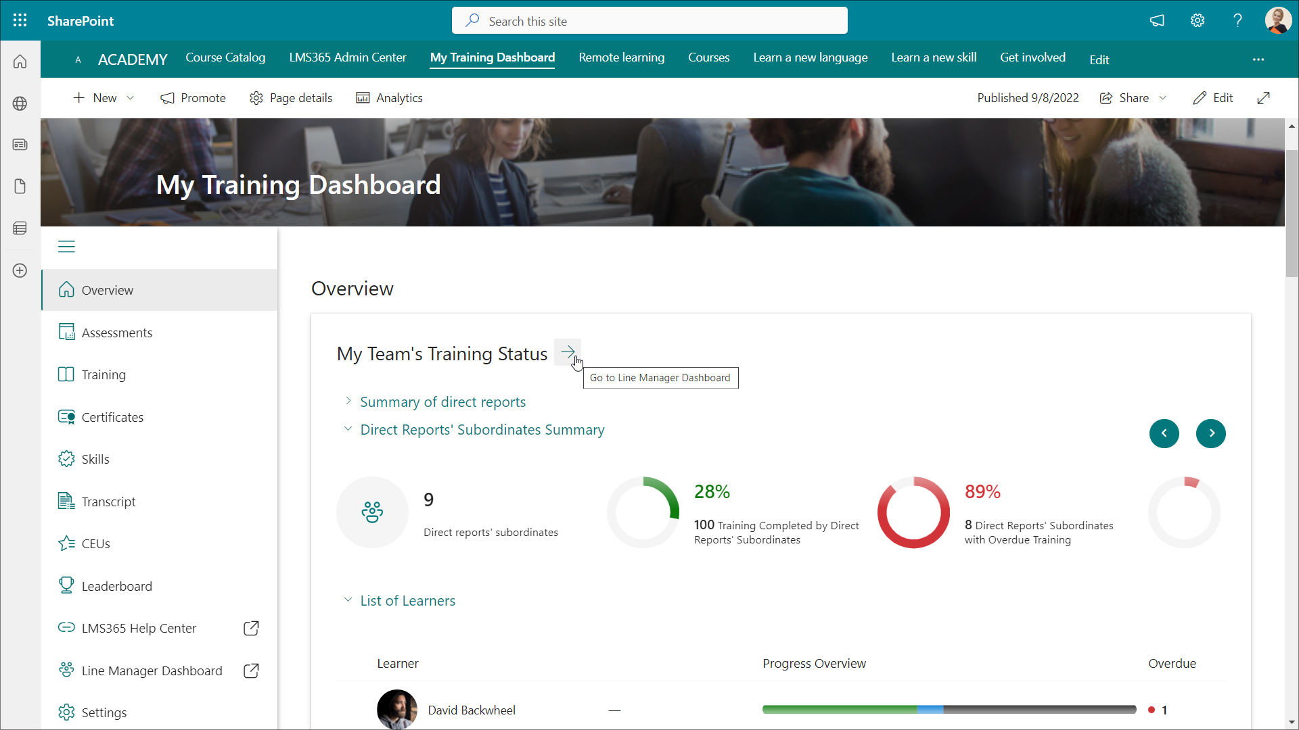Open Remote learning navigation item
The height and width of the screenshot is (730, 1299).
coord(621,57)
